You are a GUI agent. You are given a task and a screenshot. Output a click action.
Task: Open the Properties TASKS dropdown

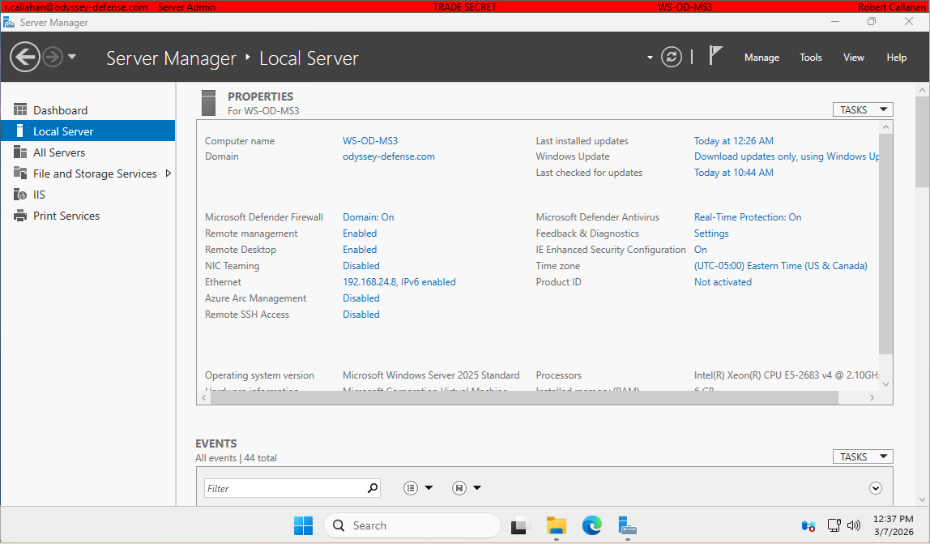click(862, 109)
